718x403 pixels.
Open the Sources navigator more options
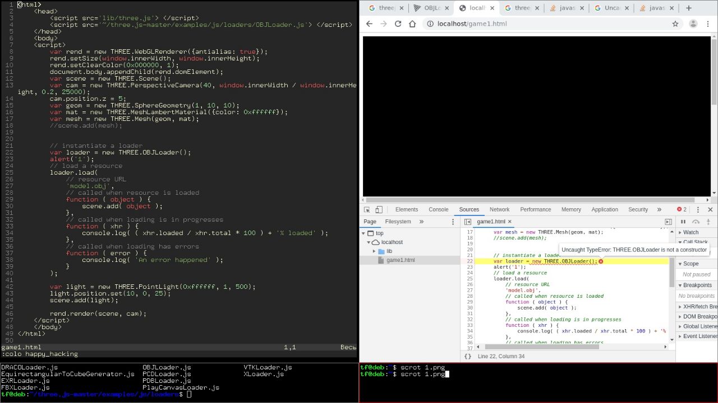[x=453, y=222]
